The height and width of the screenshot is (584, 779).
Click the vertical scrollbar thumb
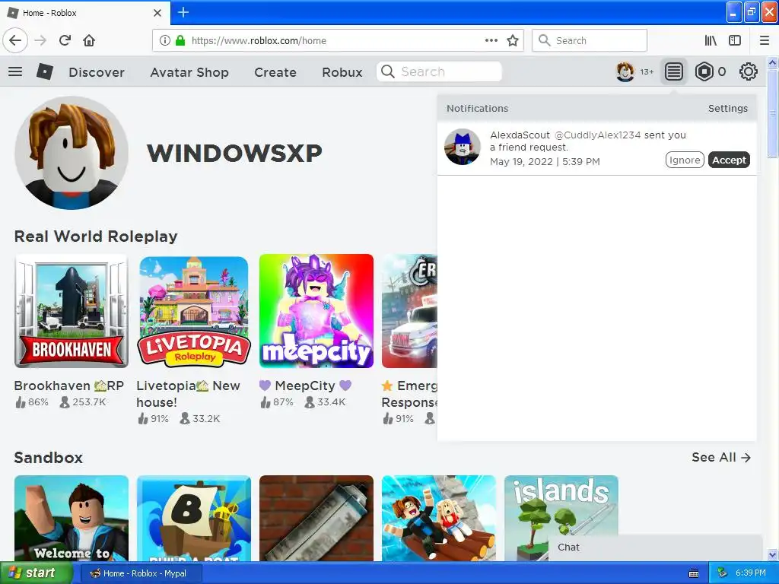click(772, 113)
